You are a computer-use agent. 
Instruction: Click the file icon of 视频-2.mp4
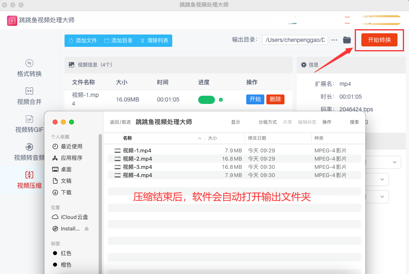[118, 159]
